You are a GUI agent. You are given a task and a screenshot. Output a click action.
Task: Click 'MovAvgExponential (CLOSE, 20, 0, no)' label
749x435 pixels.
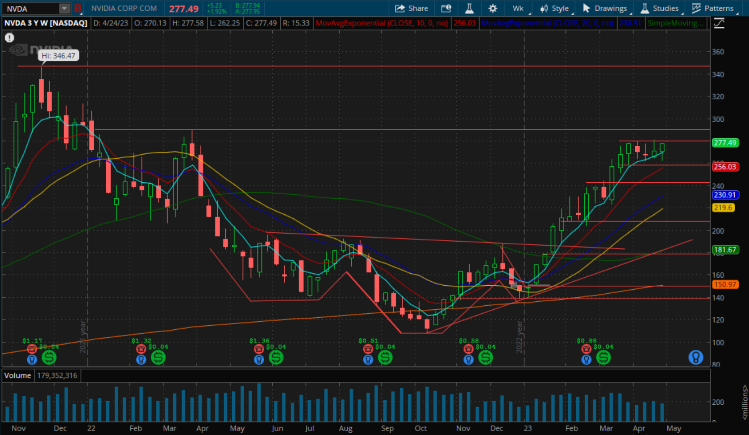548,23
